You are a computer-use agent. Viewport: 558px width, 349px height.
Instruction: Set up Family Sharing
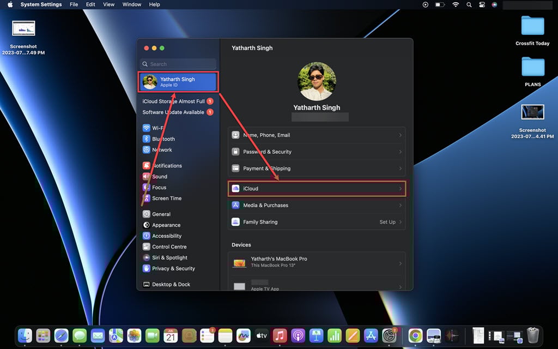(x=317, y=222)
